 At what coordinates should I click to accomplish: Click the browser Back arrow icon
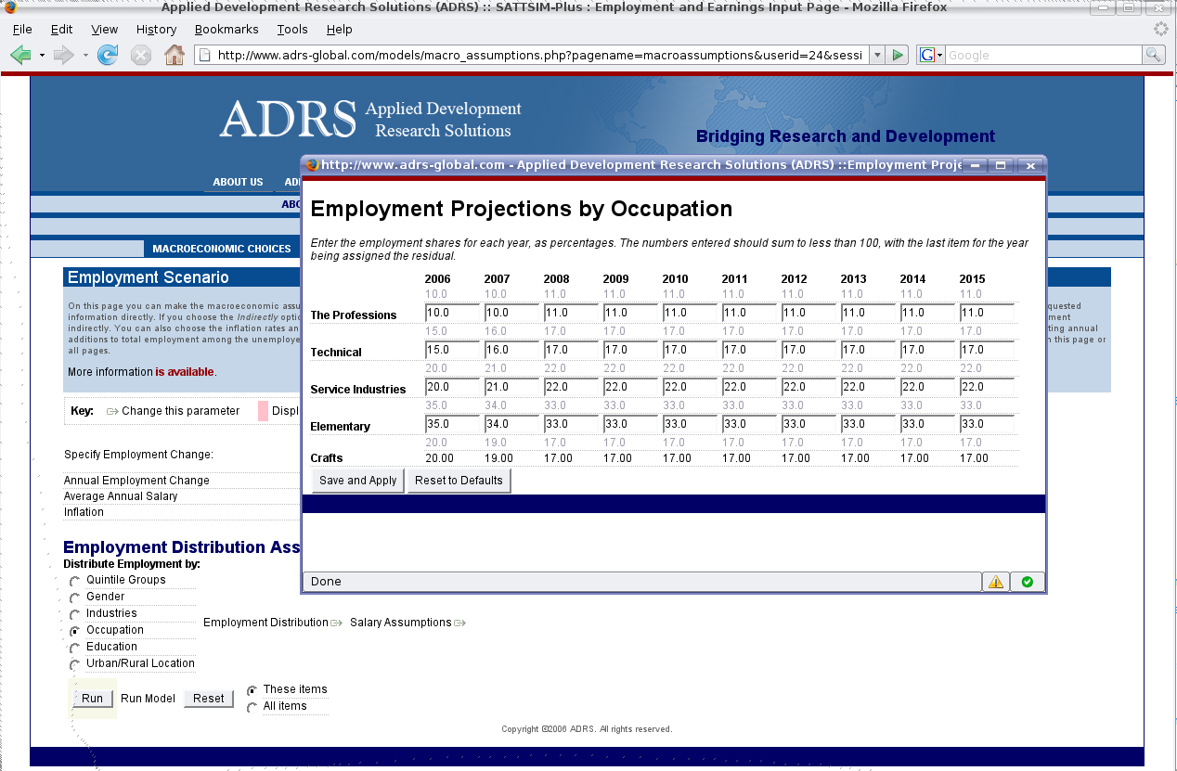point(20,56)
